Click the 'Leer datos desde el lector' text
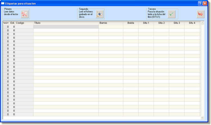 click(x=11, y=13)
